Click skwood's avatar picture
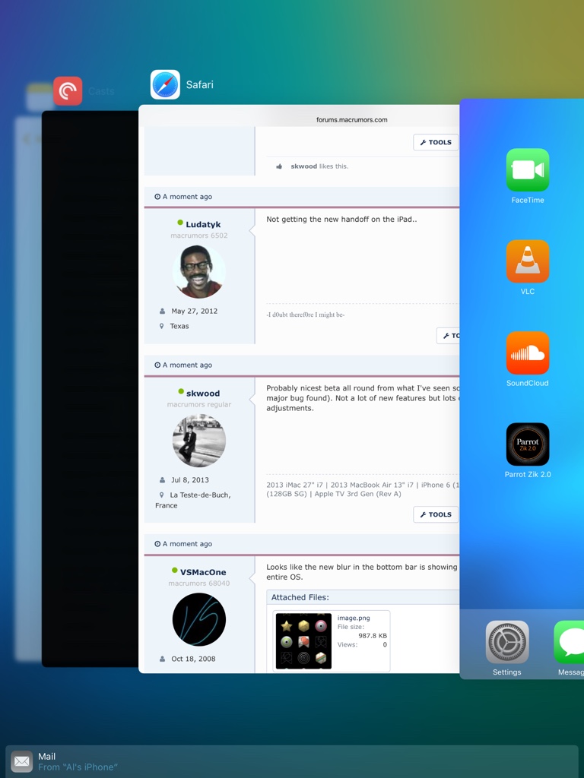 click(199, 441)
